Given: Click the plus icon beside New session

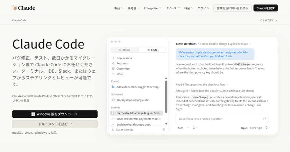Looking at the screenshot, I should coord(113,58).
